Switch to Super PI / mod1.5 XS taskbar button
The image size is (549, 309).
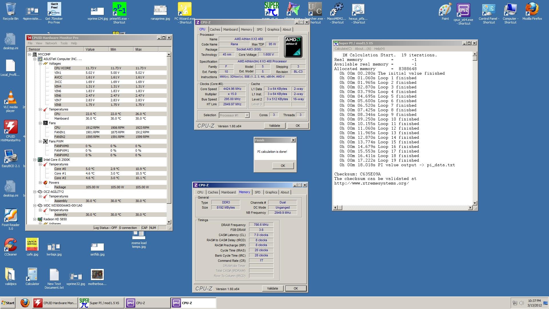pos(102,303)
